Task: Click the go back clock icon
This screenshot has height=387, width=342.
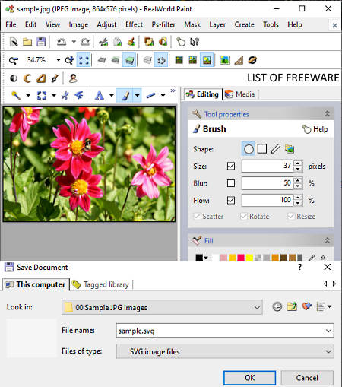Action: (277, 307)
